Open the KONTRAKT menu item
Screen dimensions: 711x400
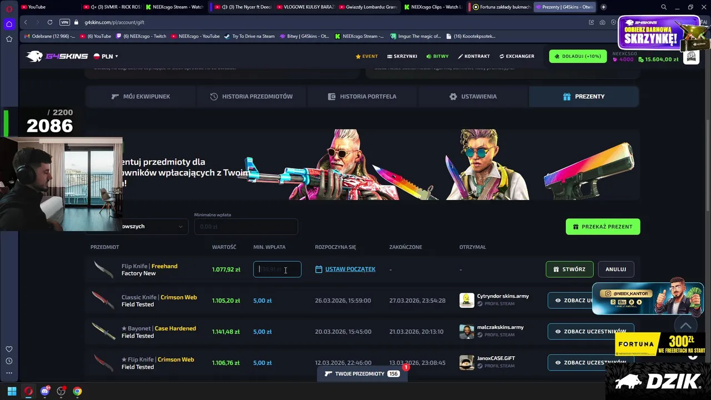pos(474,56)
